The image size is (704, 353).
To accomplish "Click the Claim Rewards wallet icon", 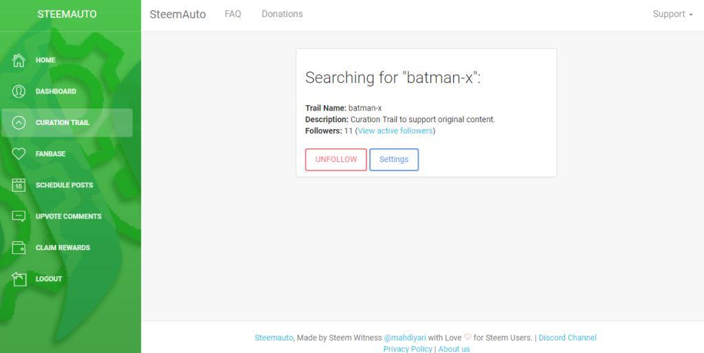I will pyautogui.click(x=19, y=247).
